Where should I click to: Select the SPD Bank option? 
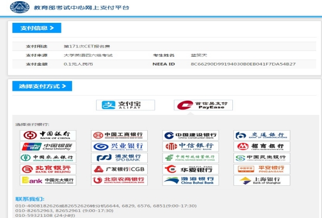pyautogui.click(x=119, y=158)
